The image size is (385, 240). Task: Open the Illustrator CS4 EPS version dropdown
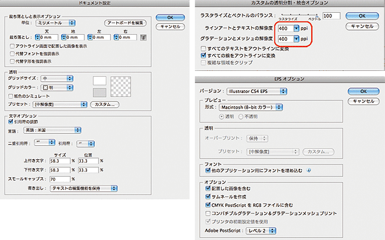[x=256, y=91]
